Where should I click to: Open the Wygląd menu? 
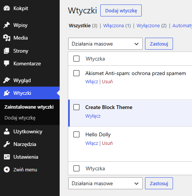coord(30,80)
